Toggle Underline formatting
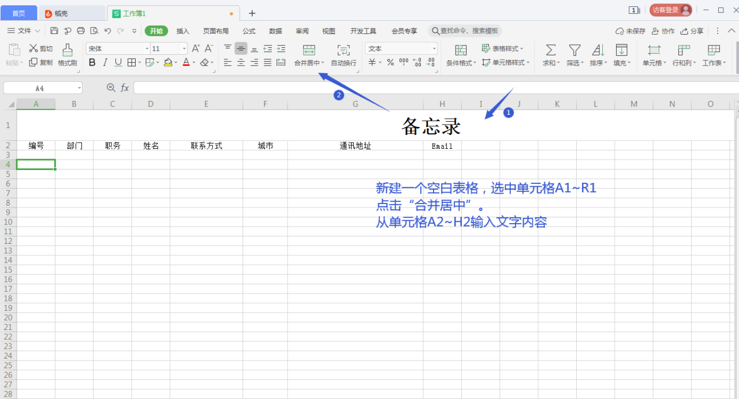Screen dimensions: 739x399 [x=118, y=62]
